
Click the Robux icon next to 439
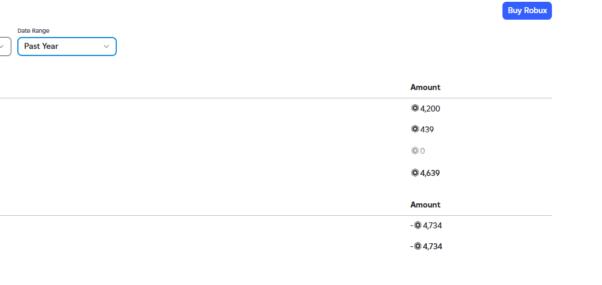pyautogui.click(x=415, y=129)
